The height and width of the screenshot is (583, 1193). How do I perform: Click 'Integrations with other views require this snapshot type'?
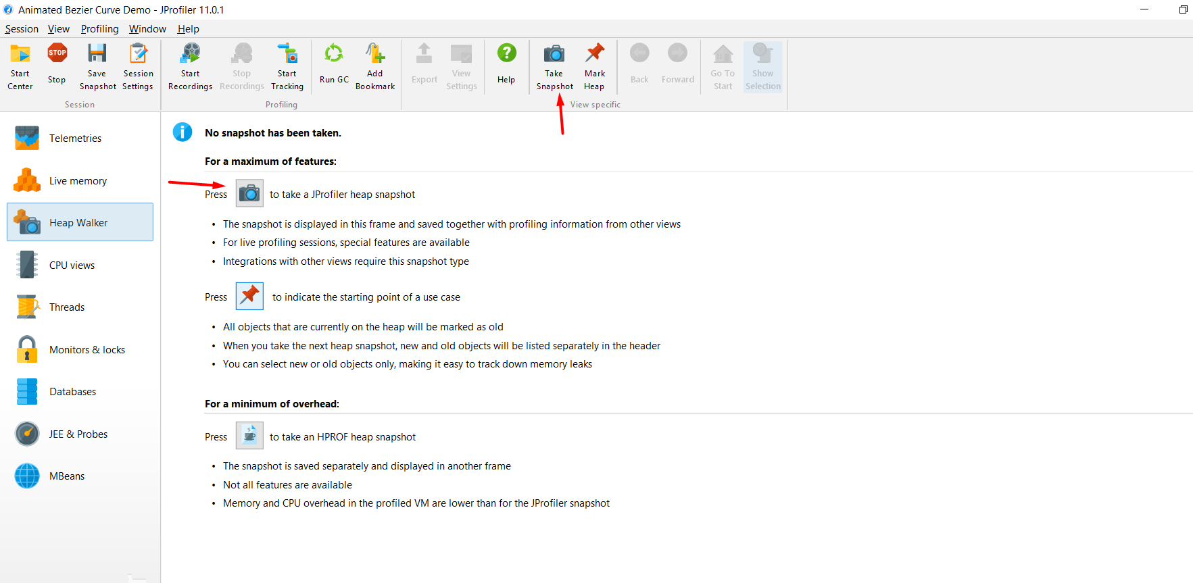pyautogui.click(x=346, y=261)
